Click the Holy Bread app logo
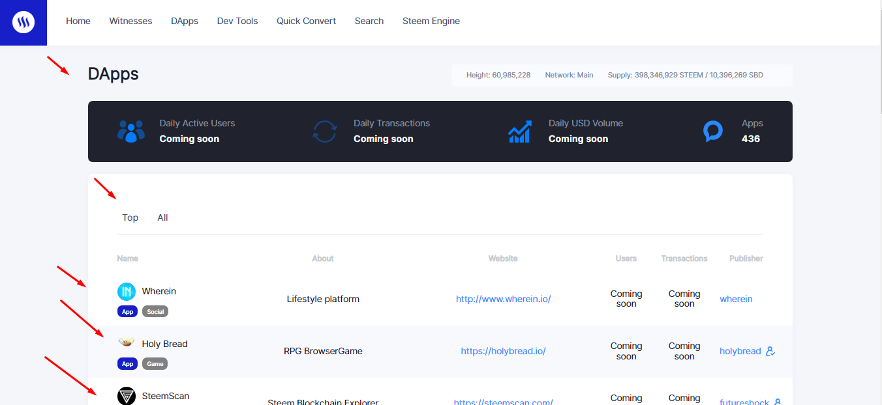The width and height of the screenshot is (882, 405). [126, 343]
